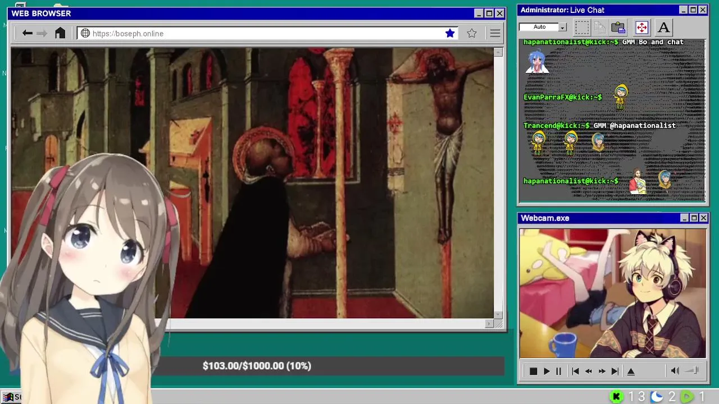Click the paste clipboard icon in Live Chat

pos(618,27)
